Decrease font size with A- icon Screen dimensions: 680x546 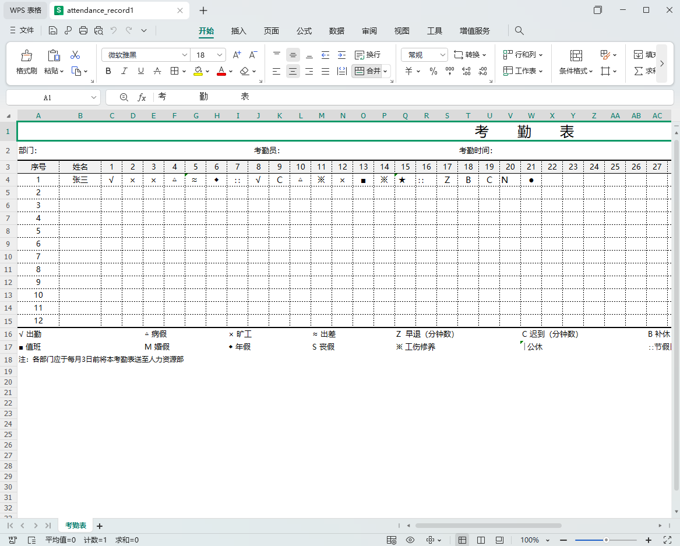pyautogui.click(x=253, y=55)
